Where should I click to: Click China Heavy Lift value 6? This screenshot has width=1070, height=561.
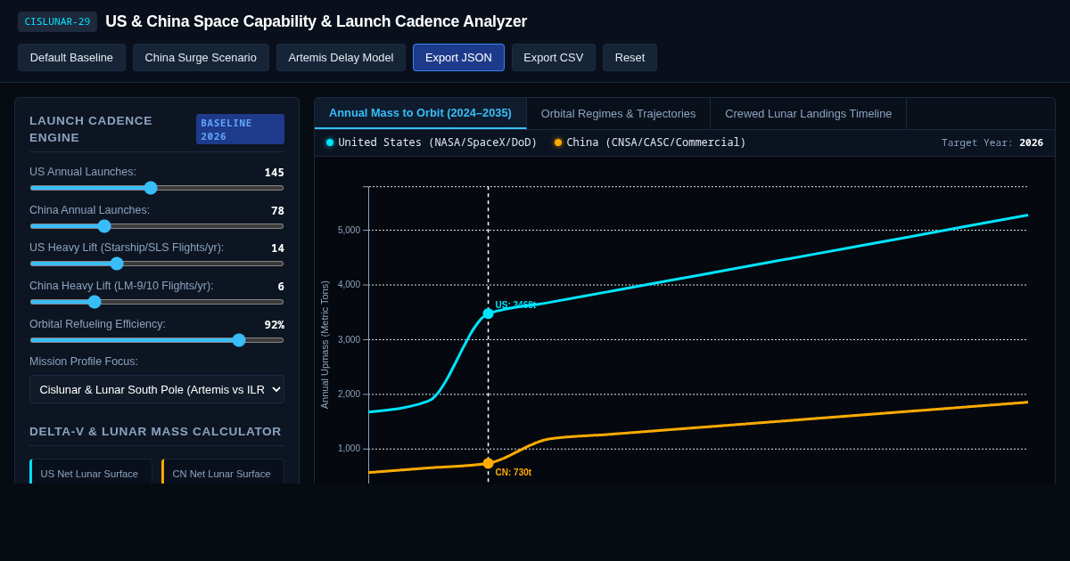(x=281, y=287)
